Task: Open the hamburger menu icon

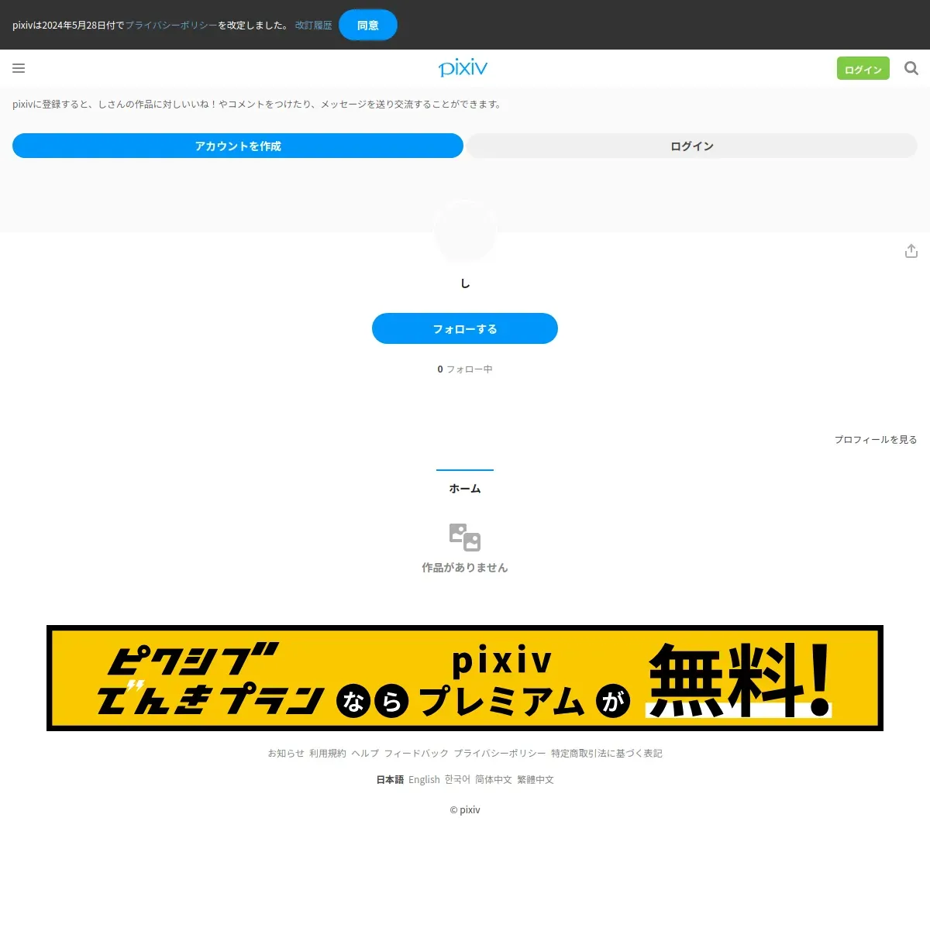Action: 19,68
